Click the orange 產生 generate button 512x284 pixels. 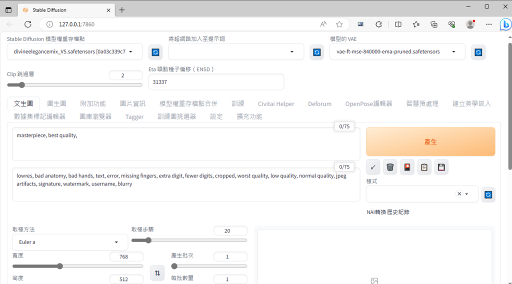pos(430,141)
